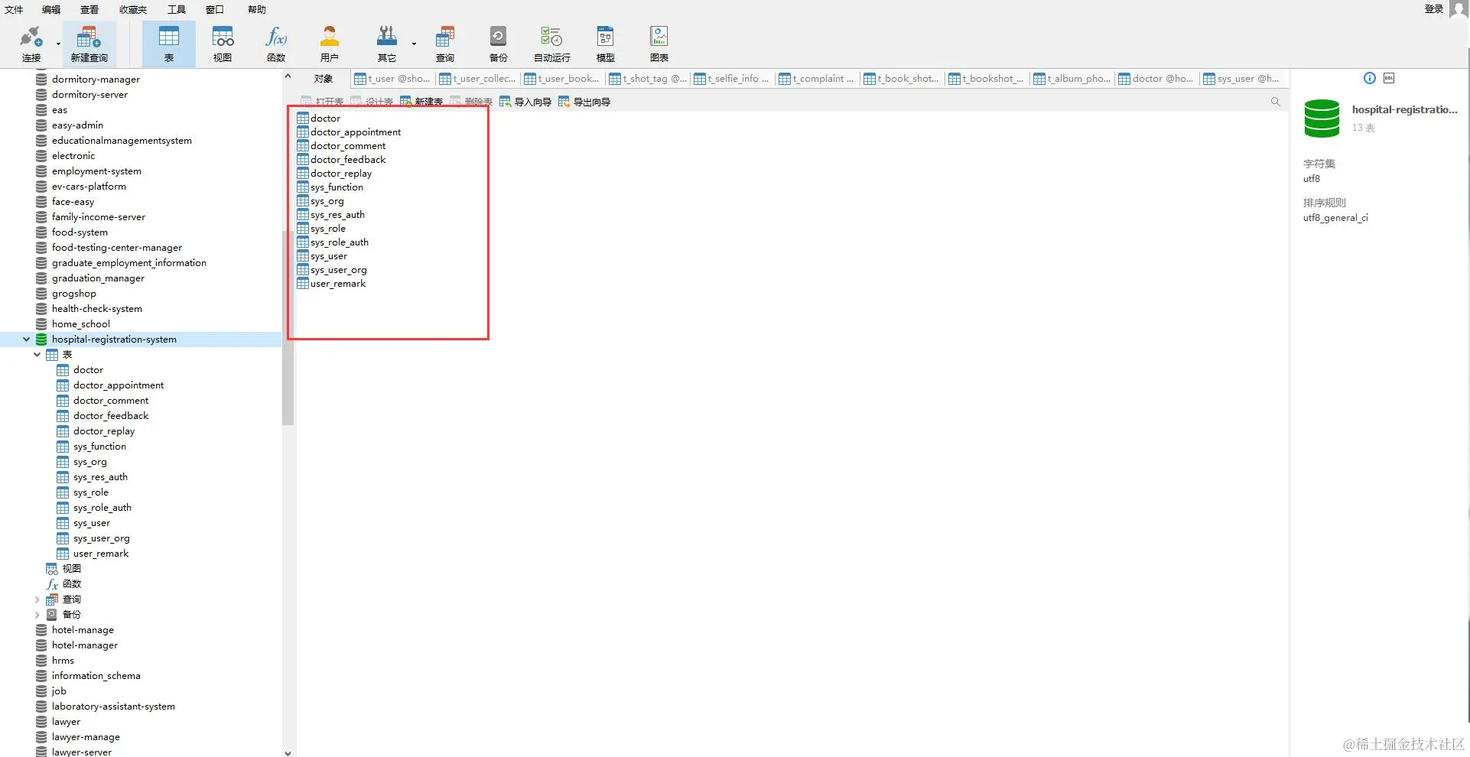1470x757 pixels.
Task: Open the 备份 (Backup) toolbar icon
Action: (498, 44)
